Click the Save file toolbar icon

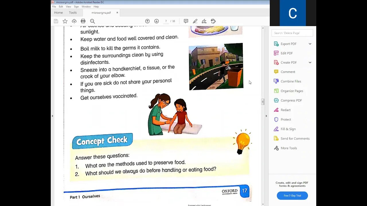pyautogui.click(x=56, y=21)
